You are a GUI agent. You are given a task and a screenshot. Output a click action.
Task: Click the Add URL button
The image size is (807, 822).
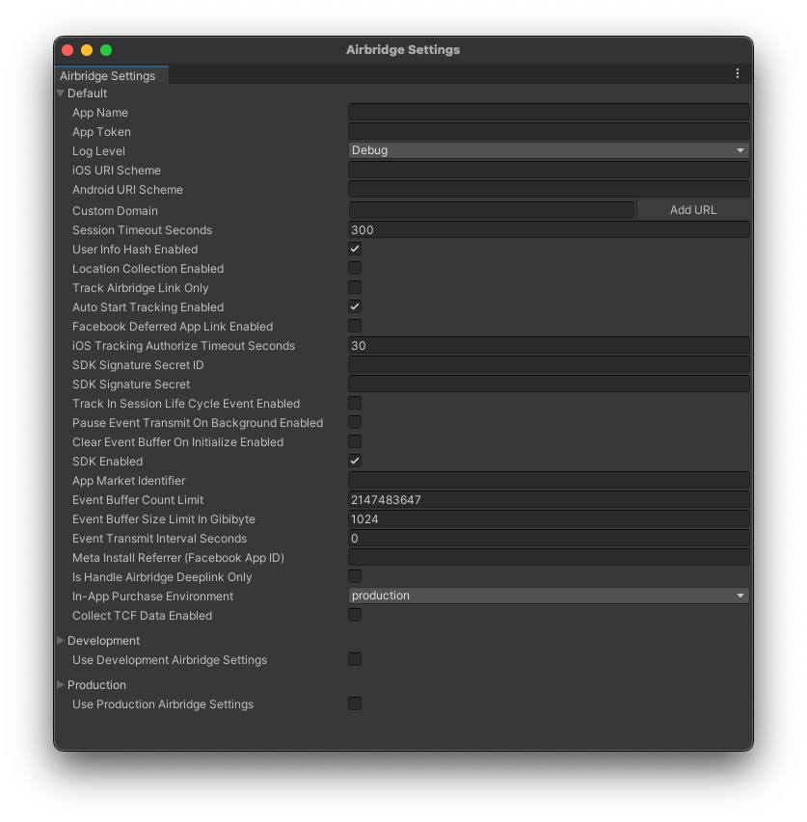click(x=692, y=210)
